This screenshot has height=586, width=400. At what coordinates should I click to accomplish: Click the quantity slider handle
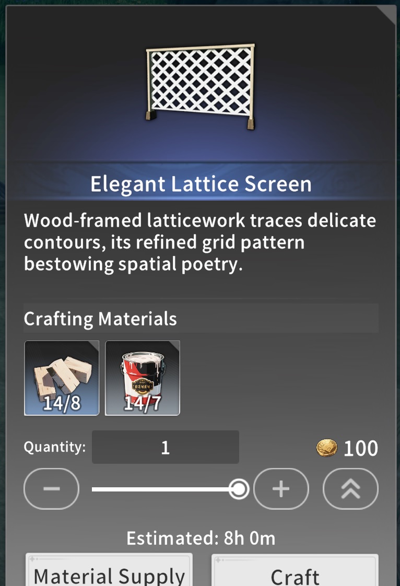(x=239, y=489)
